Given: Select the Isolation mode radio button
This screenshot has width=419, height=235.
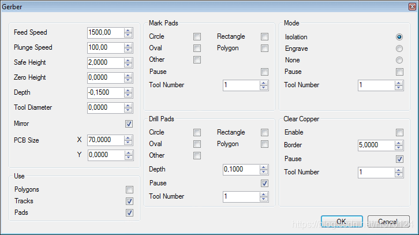Looking at the screenshot, I should [399, 37].
